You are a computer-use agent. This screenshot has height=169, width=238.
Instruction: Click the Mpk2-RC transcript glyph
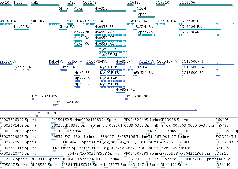77,46
